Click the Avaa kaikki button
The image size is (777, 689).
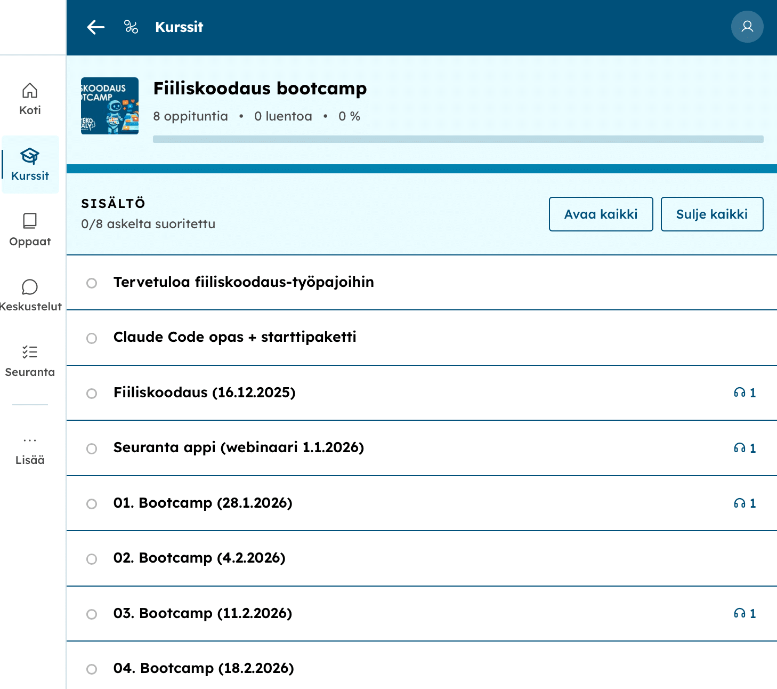[x=601, y=214]
